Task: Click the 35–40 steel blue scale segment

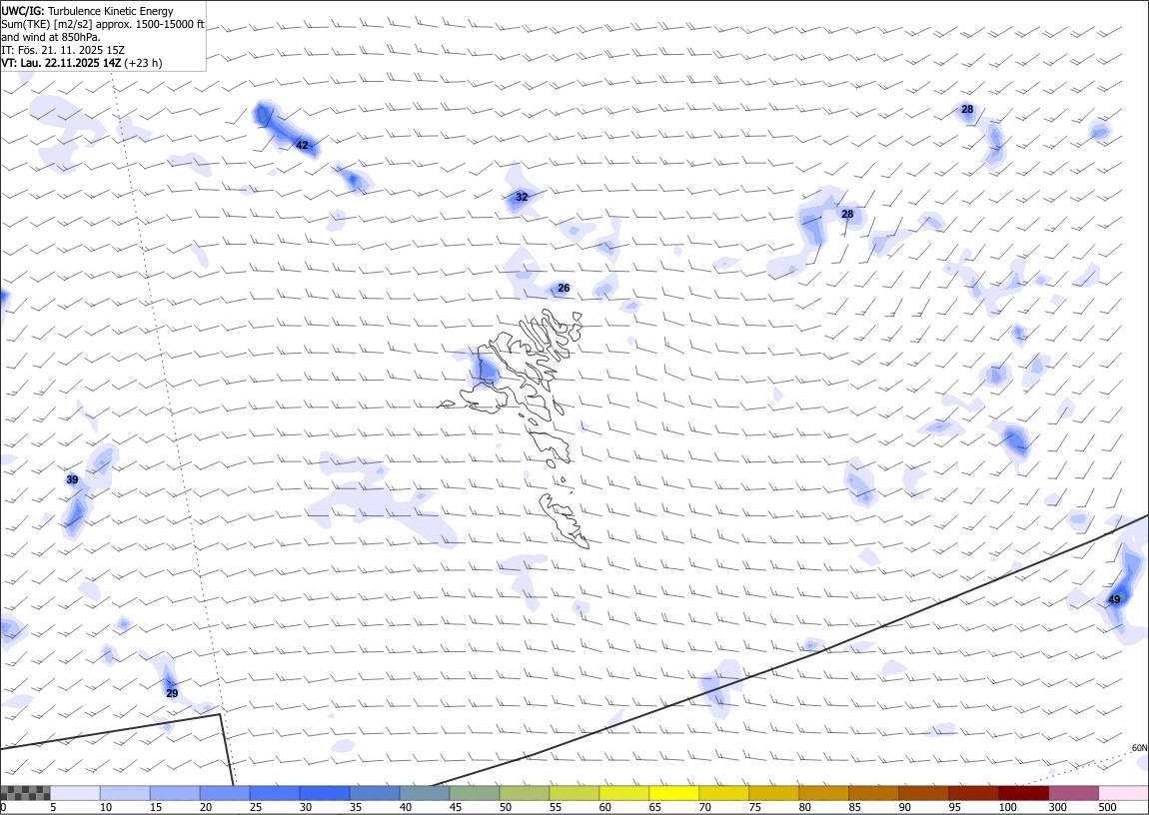Action: pos(375,793)
